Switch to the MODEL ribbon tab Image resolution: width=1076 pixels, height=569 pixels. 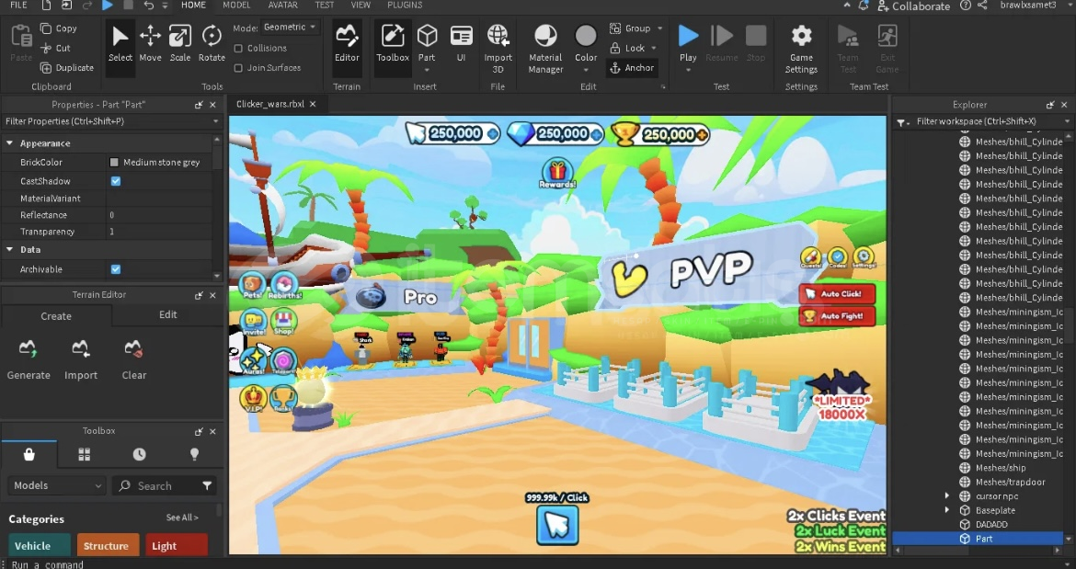[236, 6]
